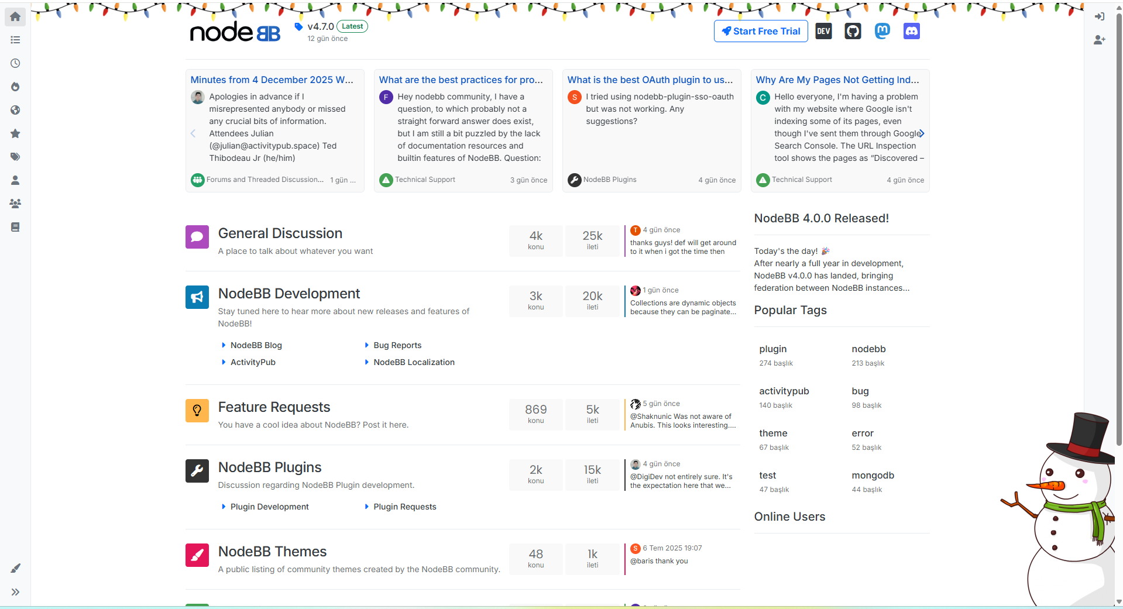Open the Mastodon icon link
Image resolution: width=1123 pixels, height=609 pixels.
(882, 31)
